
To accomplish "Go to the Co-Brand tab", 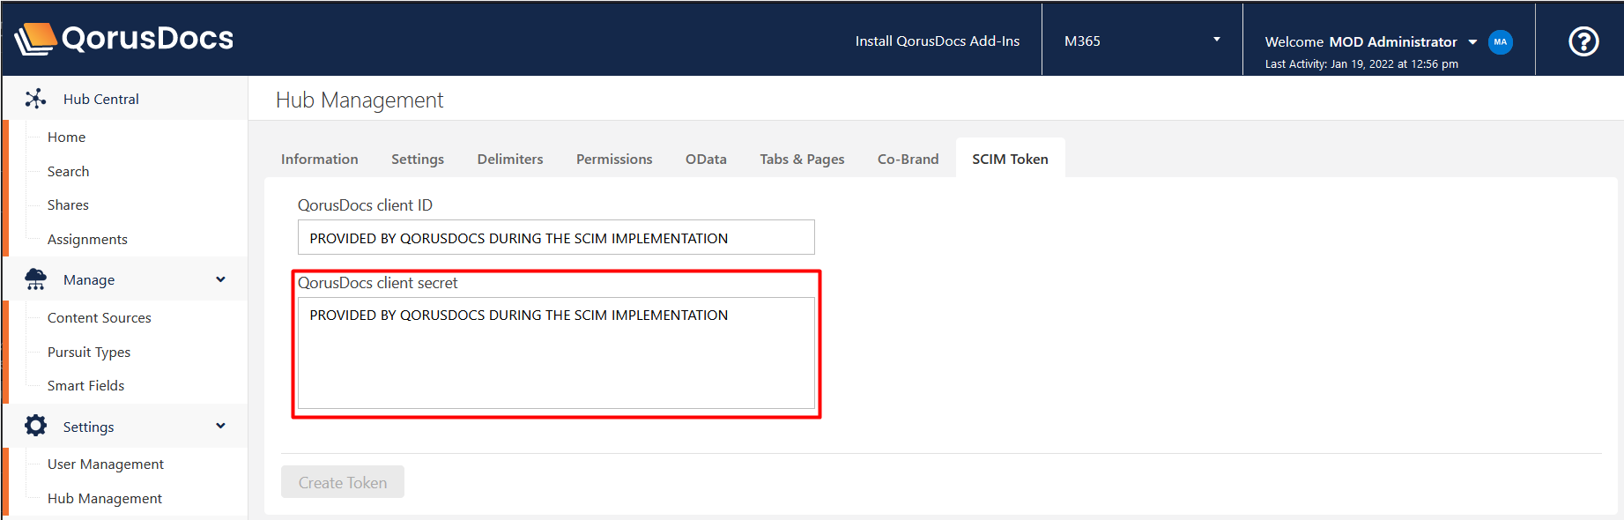I will point(908,159).
